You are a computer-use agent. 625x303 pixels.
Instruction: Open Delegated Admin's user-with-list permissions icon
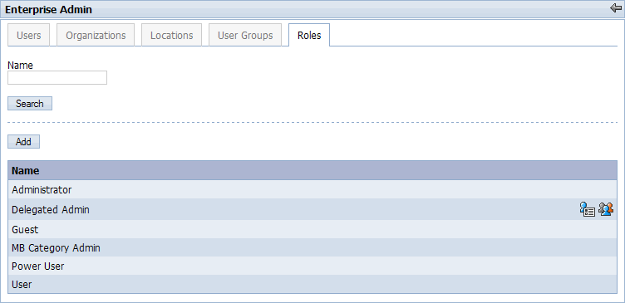[587, 209]
